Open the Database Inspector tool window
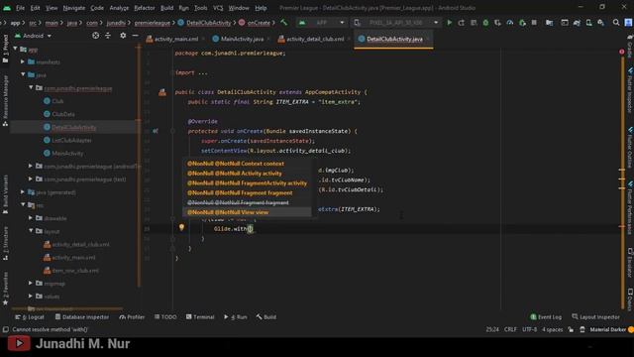Viewport: 634px width, 357px height. tap(82, 317)
